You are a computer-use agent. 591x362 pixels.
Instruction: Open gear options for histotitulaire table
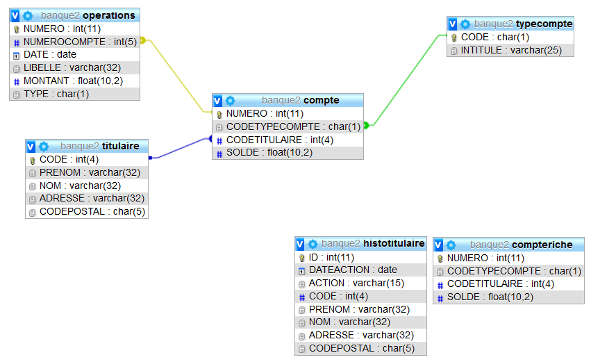(x=313, y=244)
